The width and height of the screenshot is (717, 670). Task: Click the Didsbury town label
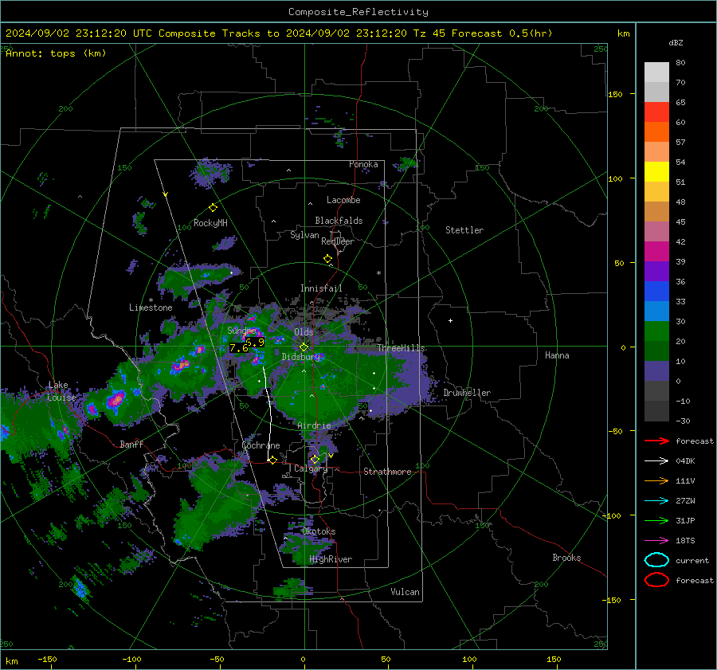coord(301,357)
